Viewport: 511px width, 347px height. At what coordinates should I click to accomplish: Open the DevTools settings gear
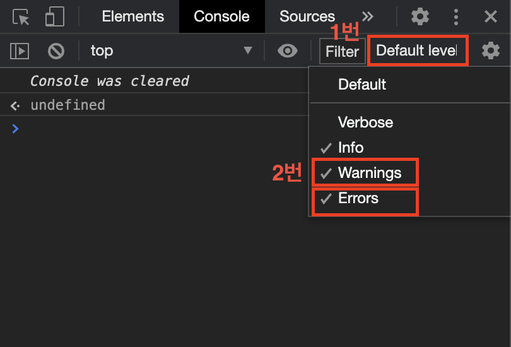pos(420,17)
